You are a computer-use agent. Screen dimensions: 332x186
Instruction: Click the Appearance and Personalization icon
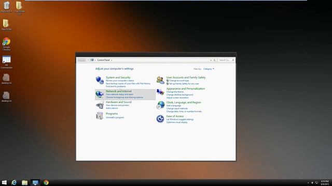pos(160,92)
